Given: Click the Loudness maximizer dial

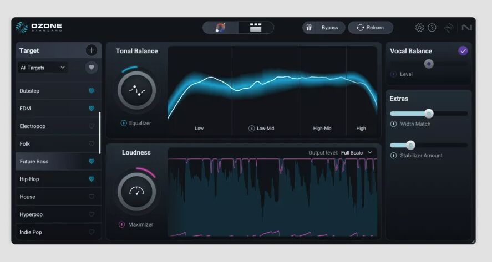Looking at the screenshot, I should click(x=136, y=192).
